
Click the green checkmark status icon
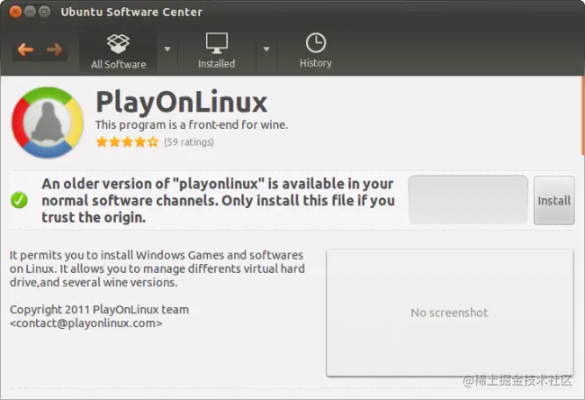[19, 200]
